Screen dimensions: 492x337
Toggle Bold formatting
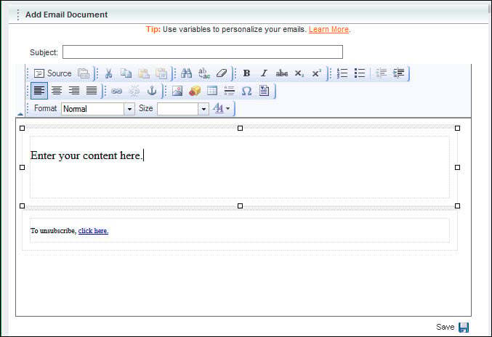click(x=246, y=73)
